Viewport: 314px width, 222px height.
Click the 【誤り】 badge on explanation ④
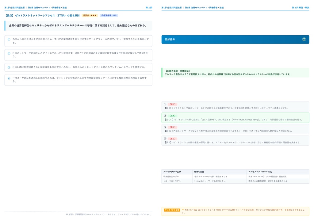[172, 138]
